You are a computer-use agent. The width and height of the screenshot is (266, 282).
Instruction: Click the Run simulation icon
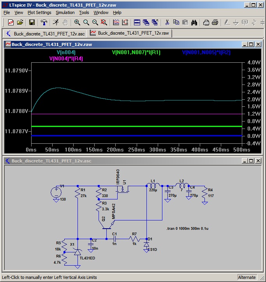point(56,22)
